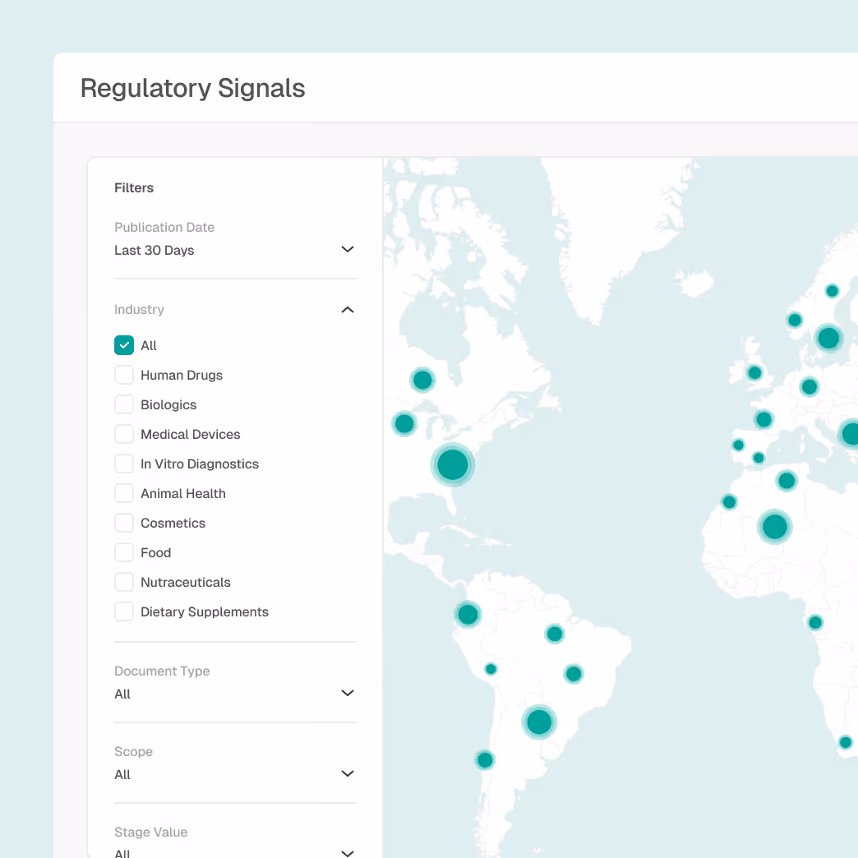This screenshot has width=858, height=858.
Task: Expand the Document Type dropdown
Action: coord(347,693)
